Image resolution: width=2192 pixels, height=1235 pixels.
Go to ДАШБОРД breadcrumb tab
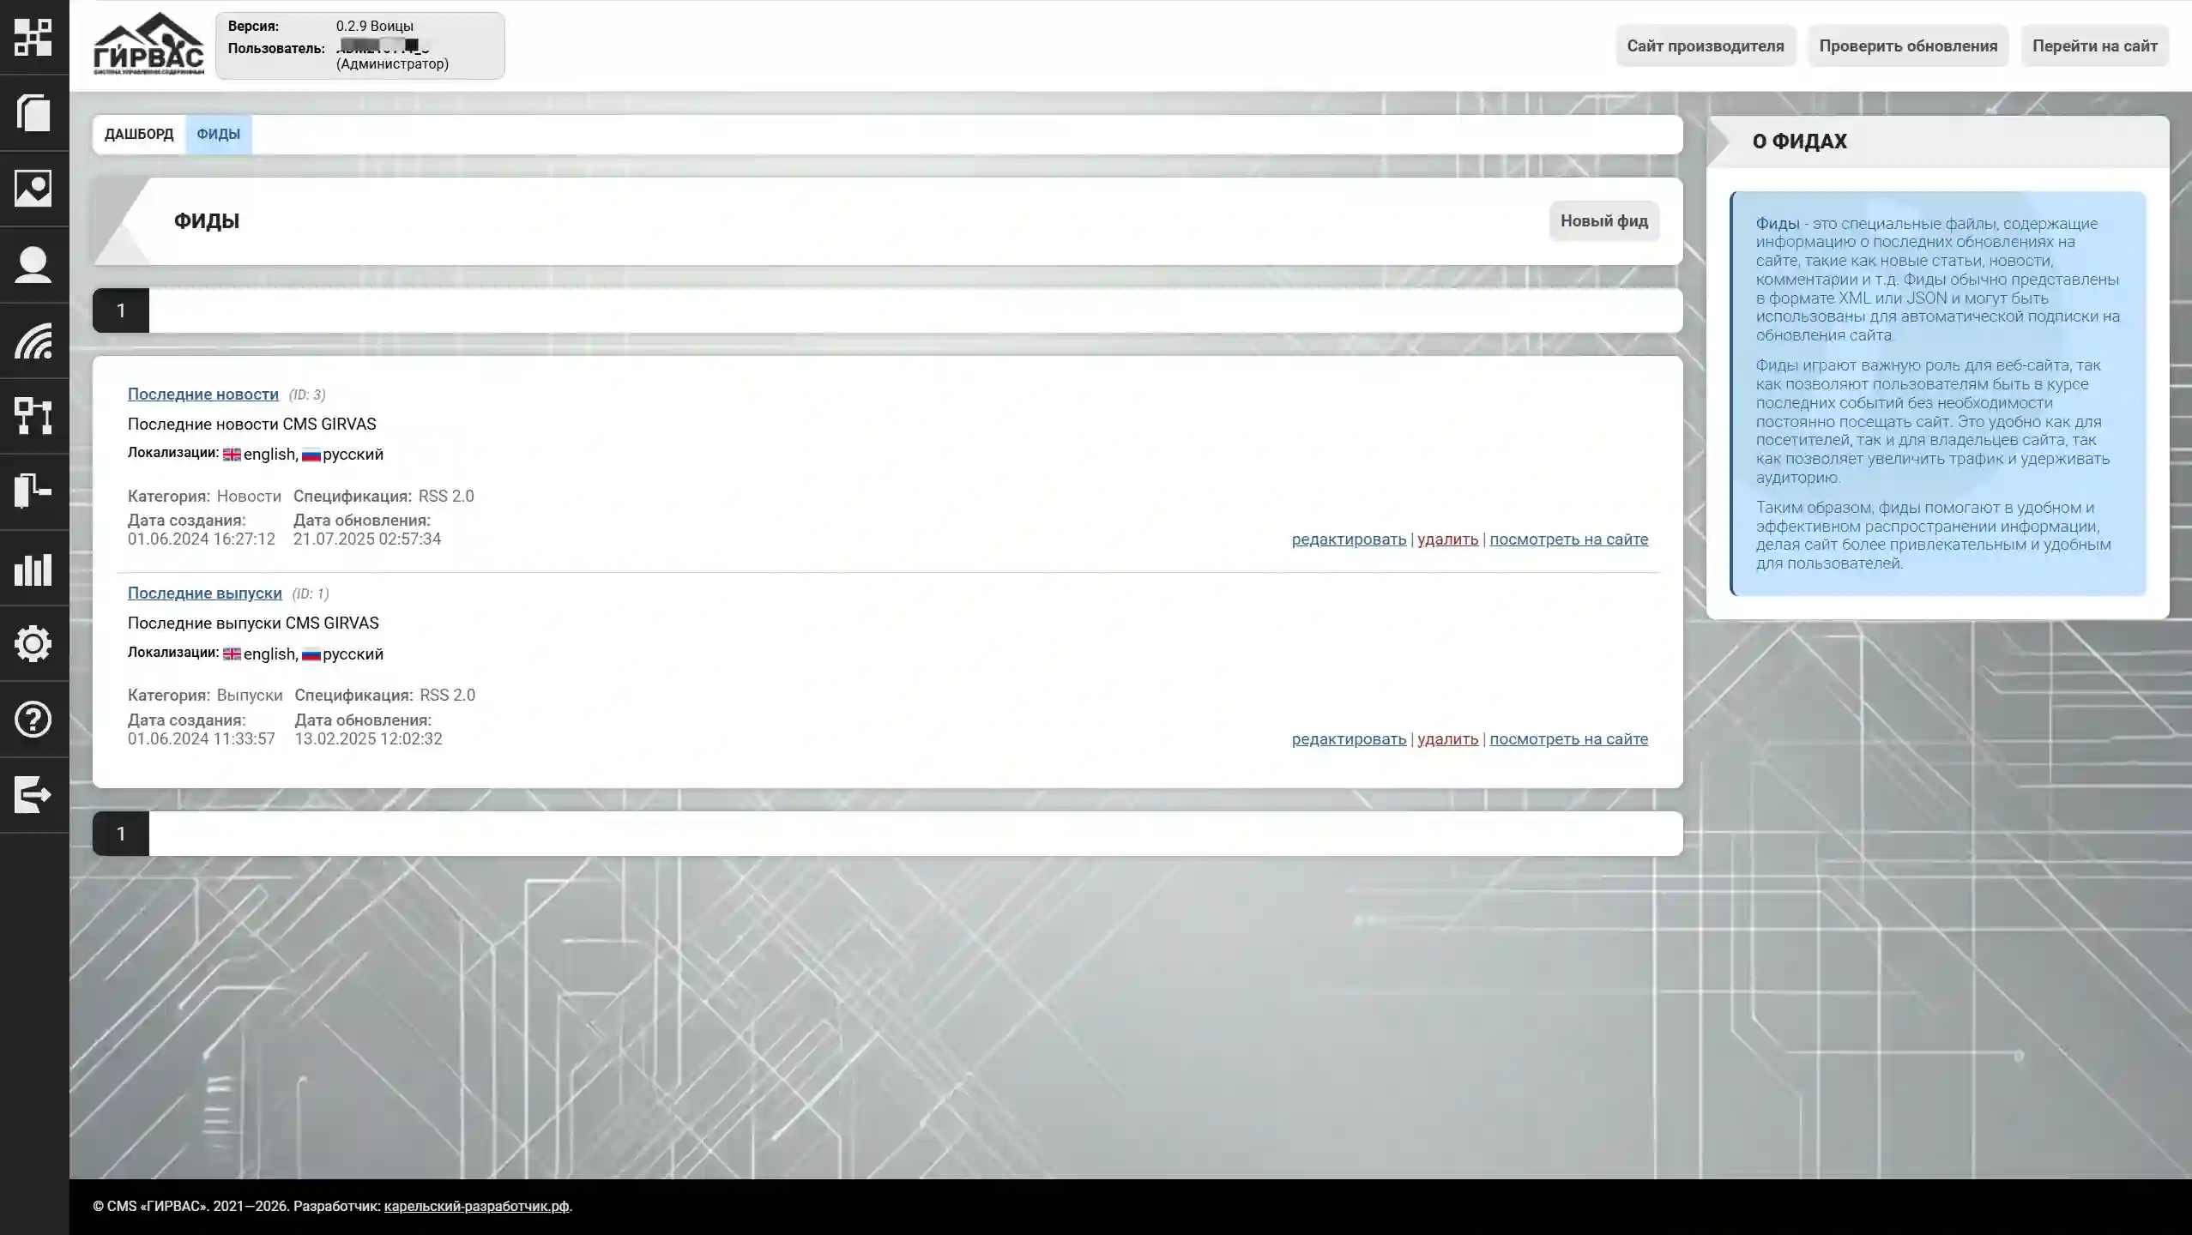point(139,135)
